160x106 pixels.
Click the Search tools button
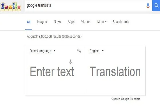tap(121, 22)
